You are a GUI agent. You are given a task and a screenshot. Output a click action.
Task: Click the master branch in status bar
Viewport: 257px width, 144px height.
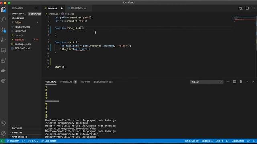pyautogui.click(x=13, y=141)
